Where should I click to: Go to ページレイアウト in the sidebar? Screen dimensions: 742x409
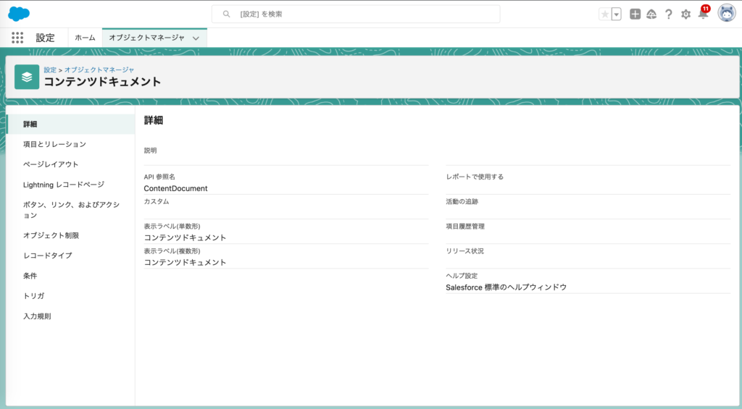(51, 164)
